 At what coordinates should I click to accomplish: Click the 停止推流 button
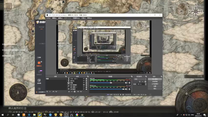coord(155,79)
